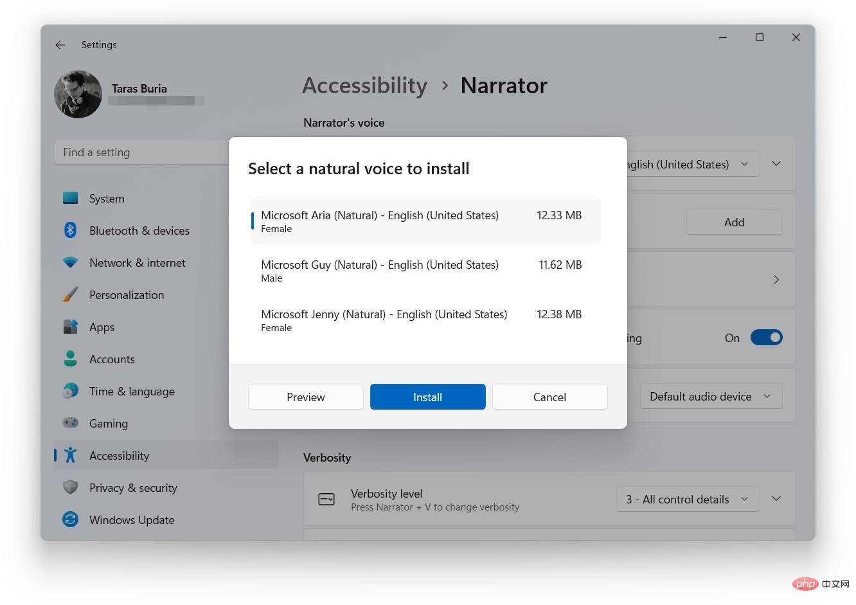Screen dimensions: 856x605
Task: Open Network & internet in the sidebar
Action: [138, 263]
